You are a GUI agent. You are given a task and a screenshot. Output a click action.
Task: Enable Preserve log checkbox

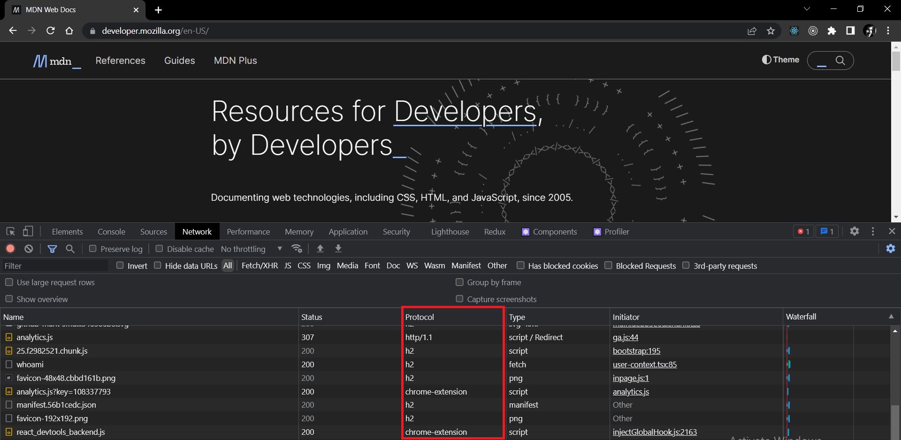92,249
